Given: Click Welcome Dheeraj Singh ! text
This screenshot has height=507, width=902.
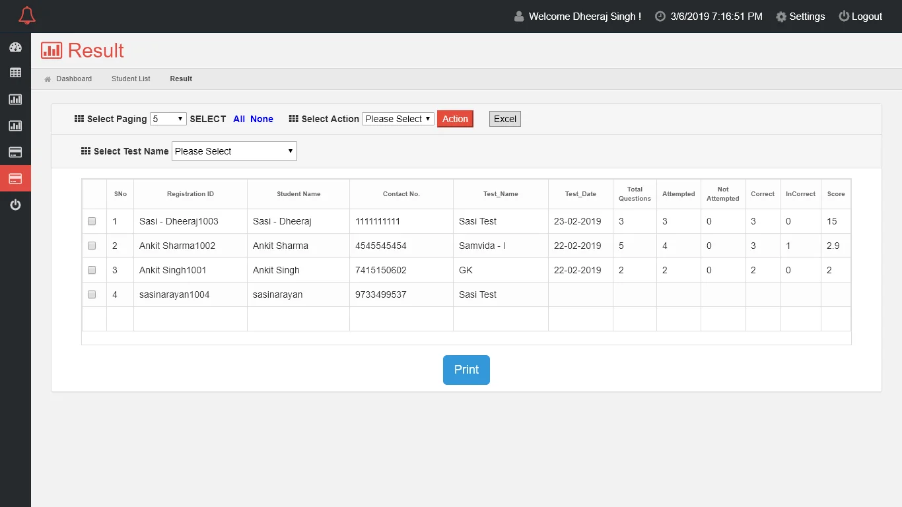Looking at the screenshot, I should pyautogui.click(x=585, y=17).
